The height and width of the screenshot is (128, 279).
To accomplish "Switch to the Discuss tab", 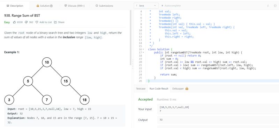I will point(75,6).
